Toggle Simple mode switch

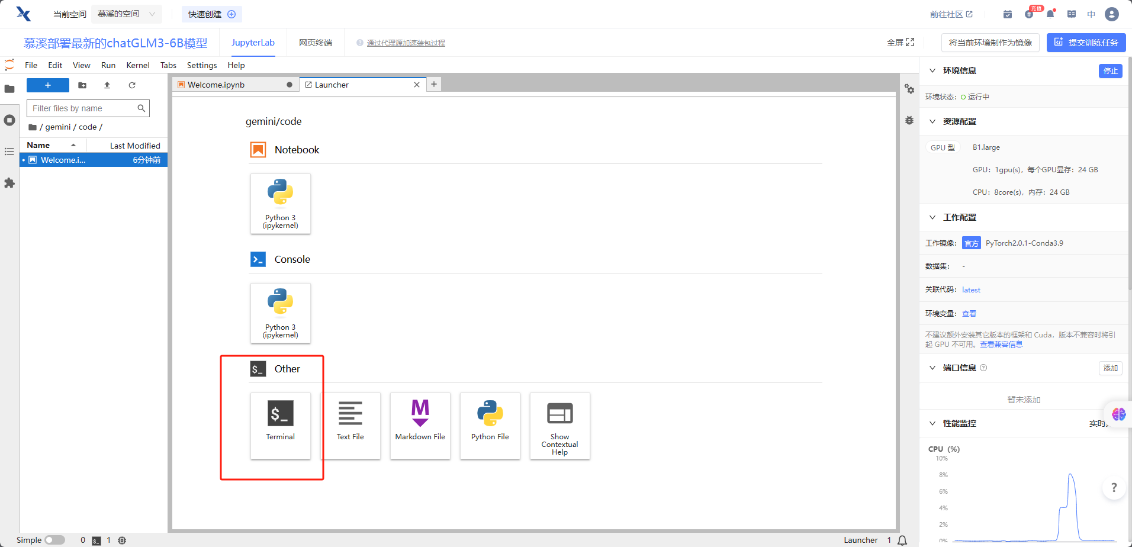click(x=54, y=540)
